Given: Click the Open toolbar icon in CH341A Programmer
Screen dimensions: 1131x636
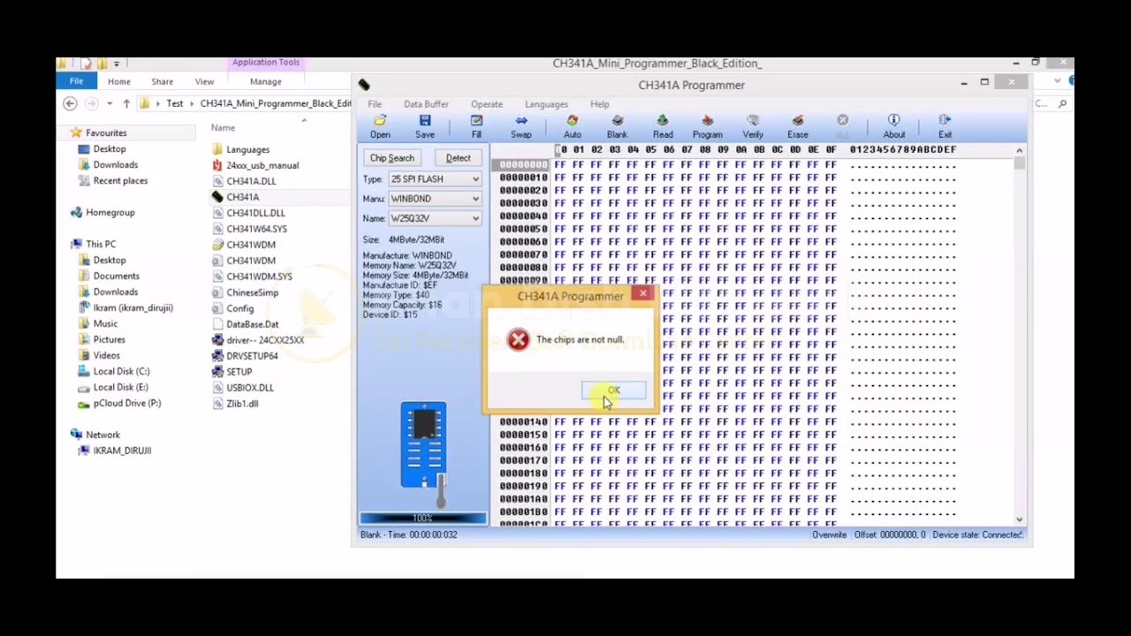Looking at the screenshot, I should [x=380, y=121].
